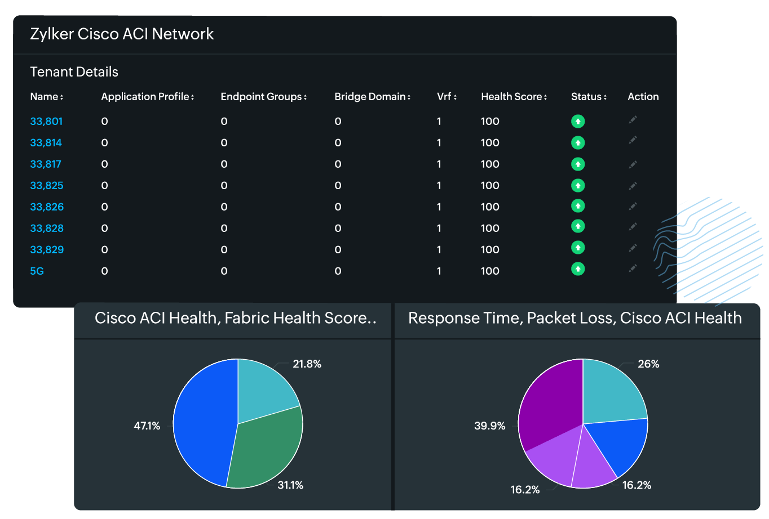769x519 pixels.
Task: Open tenant 33,829 link
Action: 47,249
